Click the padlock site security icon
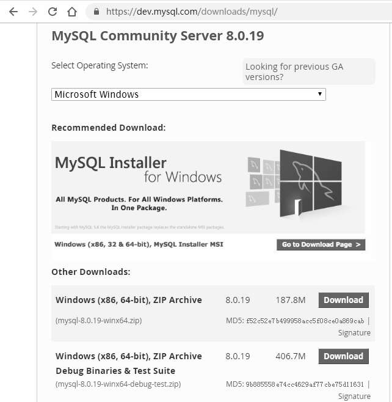392x402 pixels. coord(96,11)
